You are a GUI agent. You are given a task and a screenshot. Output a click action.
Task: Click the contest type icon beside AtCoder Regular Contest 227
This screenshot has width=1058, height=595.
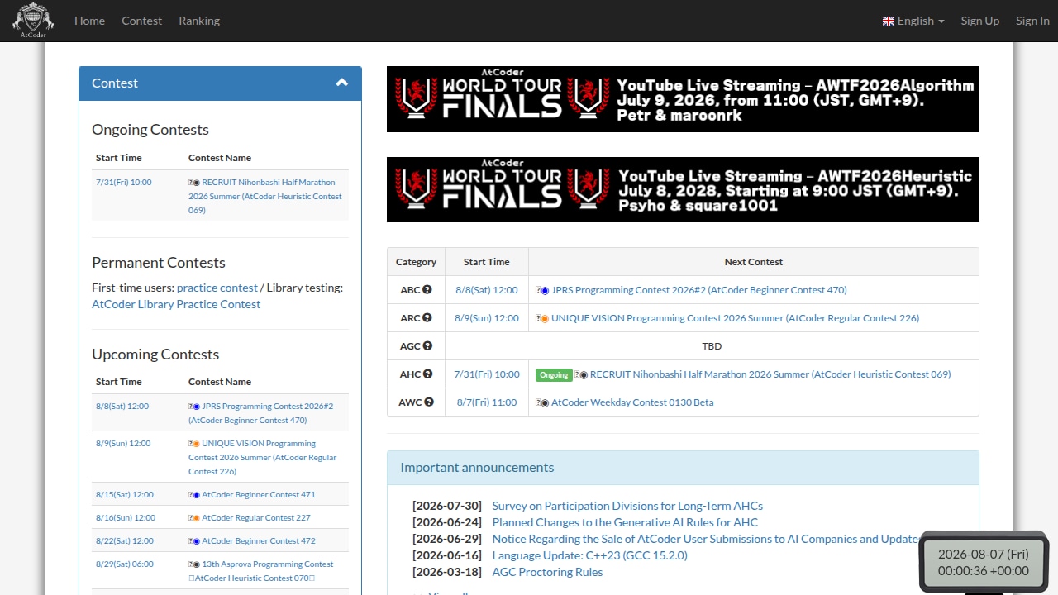point(196,518)
